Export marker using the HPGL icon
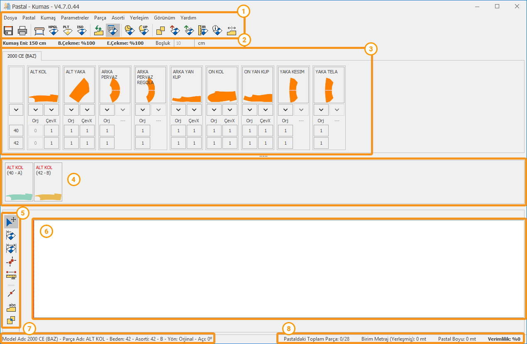The height and width of the screenshot is (344, 527). [x=53, y=30]
